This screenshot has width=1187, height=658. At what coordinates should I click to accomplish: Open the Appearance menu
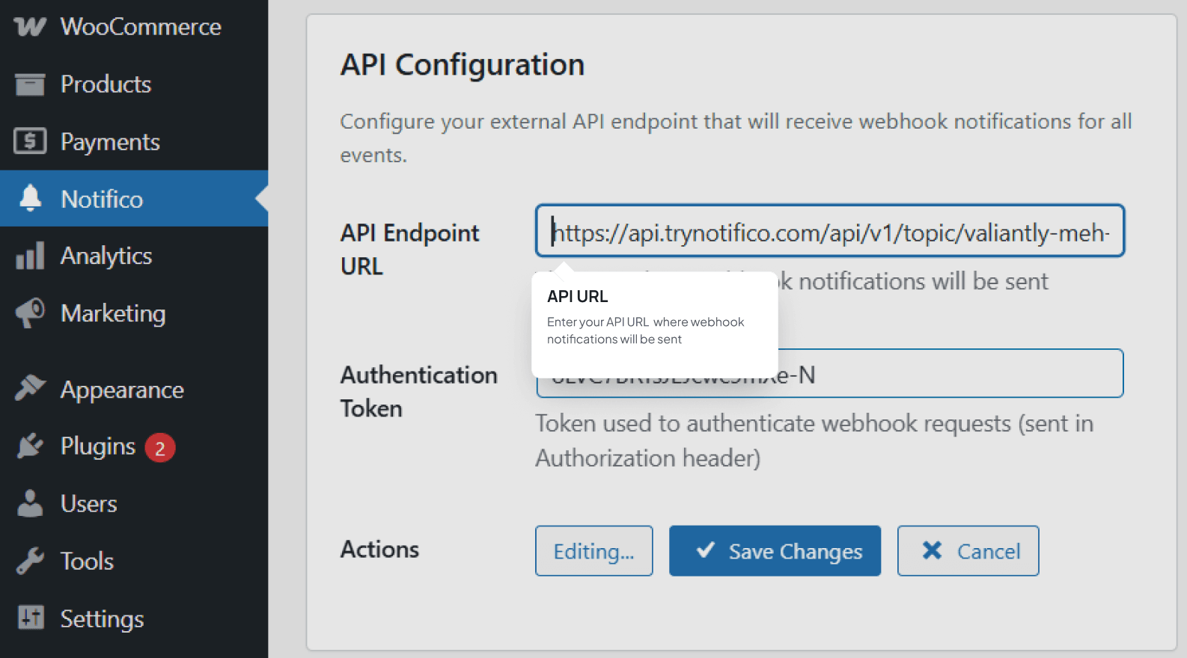point(134,389)
